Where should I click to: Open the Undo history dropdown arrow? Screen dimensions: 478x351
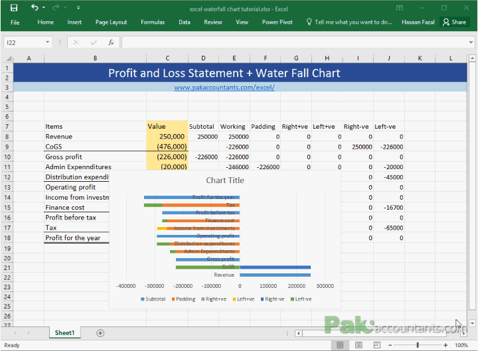(44, 7)
